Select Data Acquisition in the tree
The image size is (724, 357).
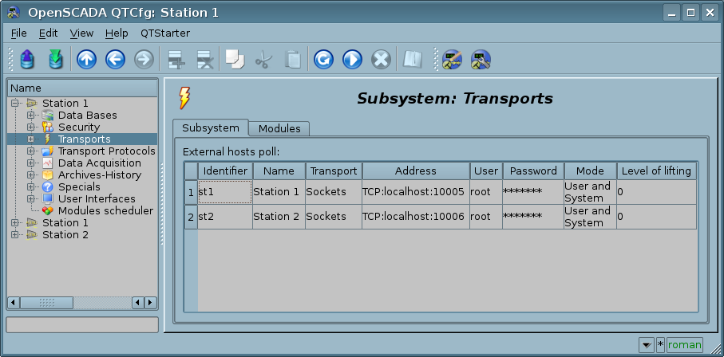click(x=99, y=163)
